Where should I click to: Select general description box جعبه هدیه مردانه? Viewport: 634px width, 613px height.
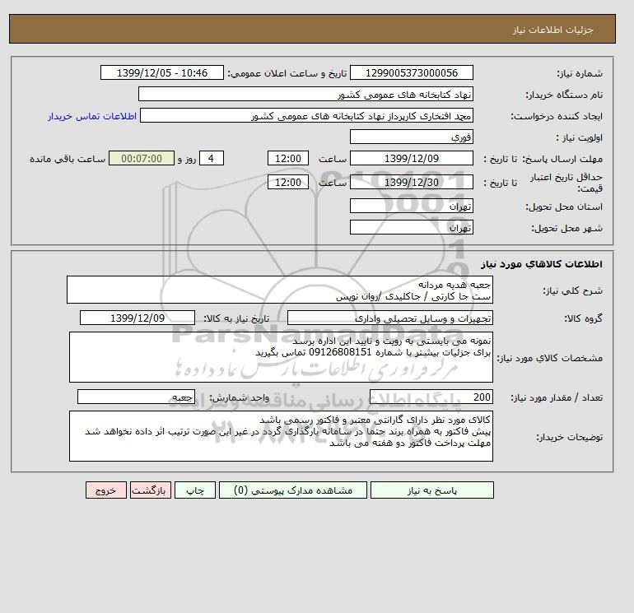[x=280, y=290]
